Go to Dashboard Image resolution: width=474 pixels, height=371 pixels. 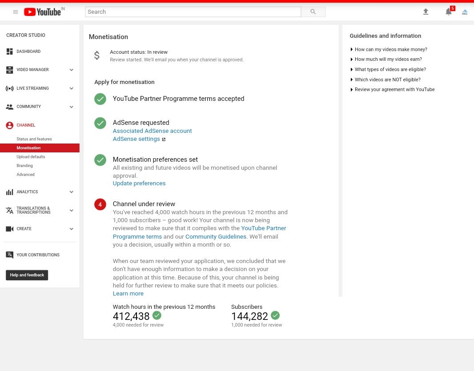tap(28, 52)
